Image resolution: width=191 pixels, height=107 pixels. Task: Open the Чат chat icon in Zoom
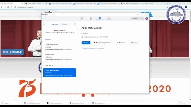tap(91, 18)
